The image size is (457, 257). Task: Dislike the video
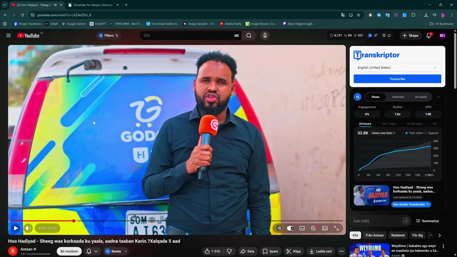[x=230, y=251]
